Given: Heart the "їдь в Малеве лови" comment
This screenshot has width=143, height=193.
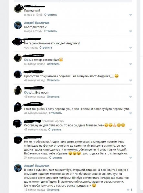Looking at the screenshot, I should point(130,130).
